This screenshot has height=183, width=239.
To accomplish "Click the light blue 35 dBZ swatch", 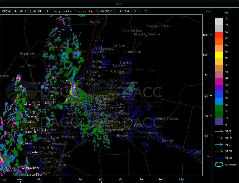I will [219, 101].
